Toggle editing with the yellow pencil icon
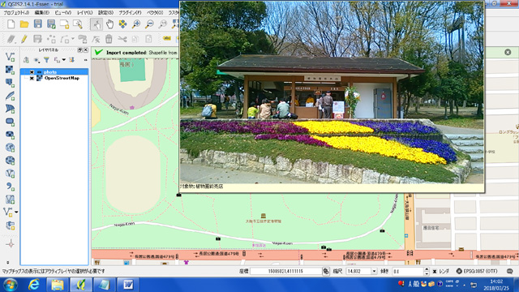519x292 pixels. (x=24, y=39)
